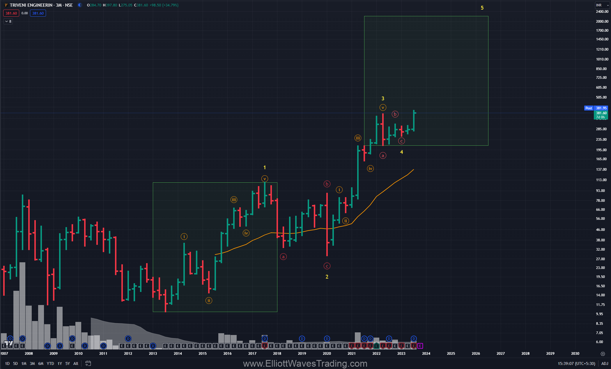This screenshot has width=611, height=369.
Task: Select yellow wave label 1
Action: [265, 167]
